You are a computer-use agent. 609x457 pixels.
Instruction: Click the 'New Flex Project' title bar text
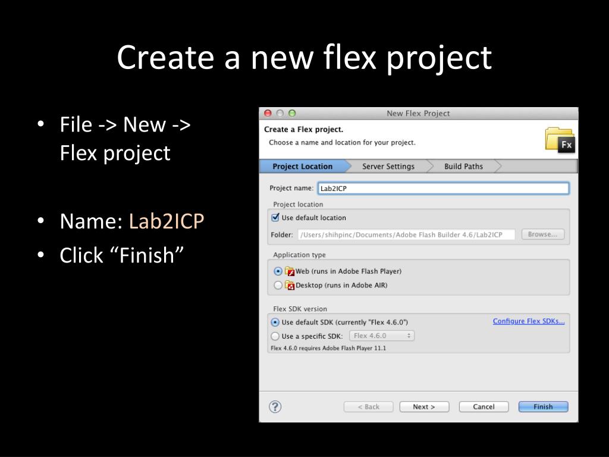pyautogui.click(x=418, y=114)
